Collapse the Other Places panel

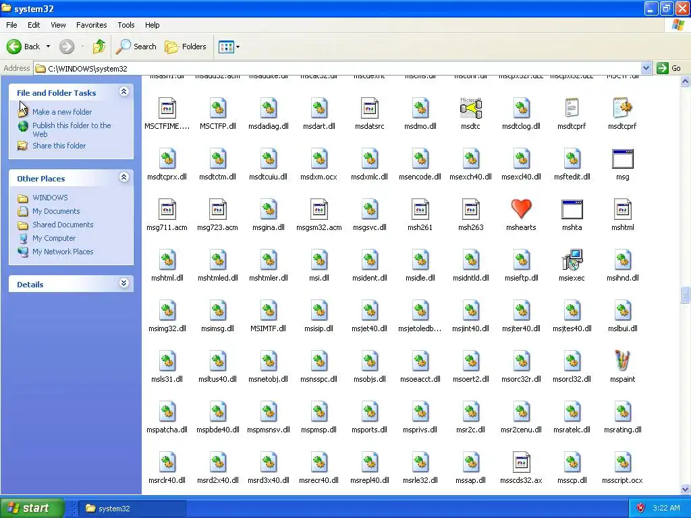pyautogui.click(x=124, y=177)
